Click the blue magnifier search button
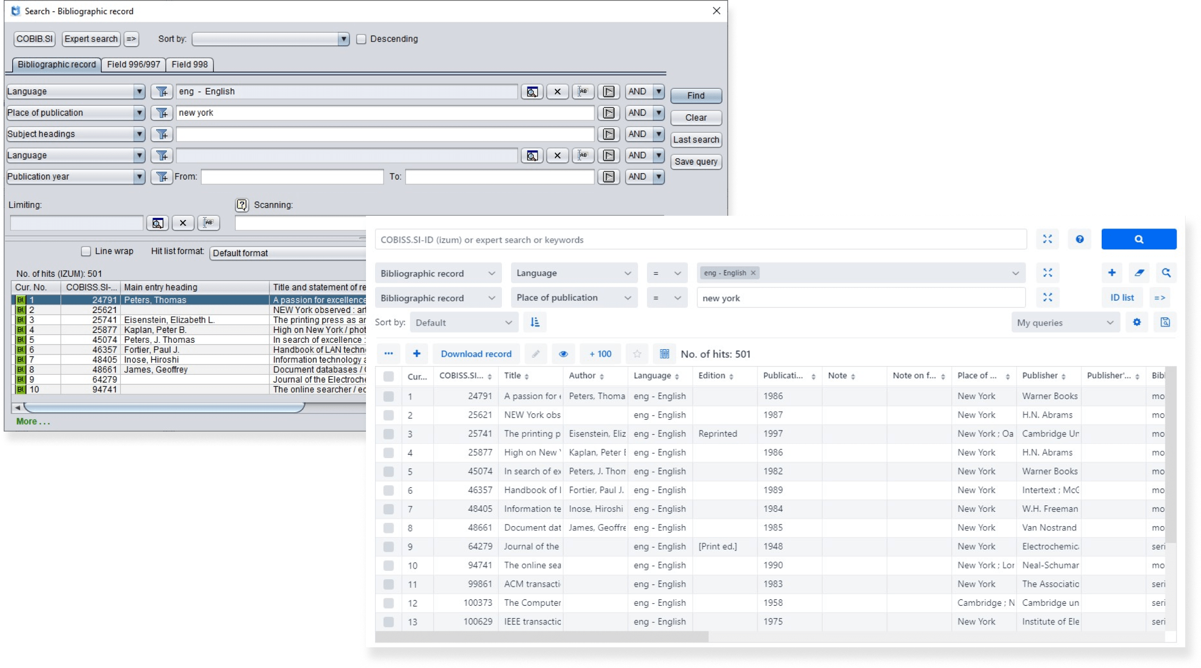 (x=1138, y=239)
